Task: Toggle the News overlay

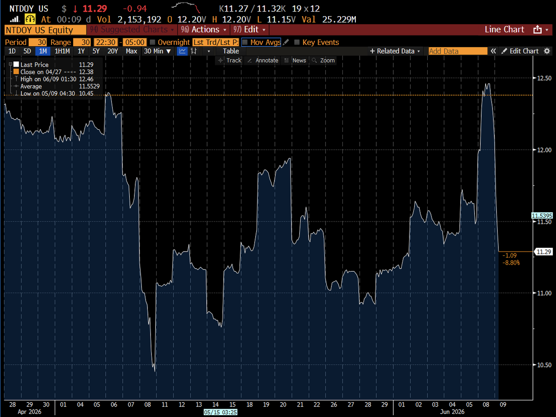Action: (295, 60)
